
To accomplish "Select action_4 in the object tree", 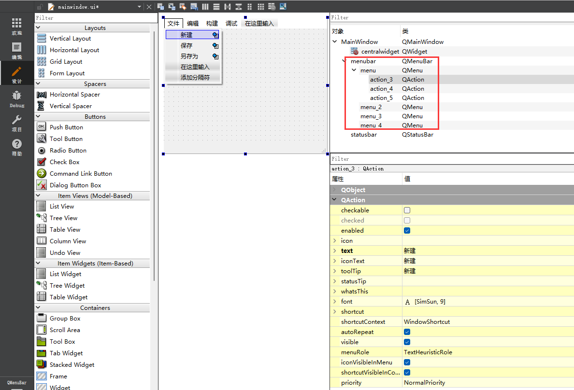I will pyautogui.click(x=381, y=88).
